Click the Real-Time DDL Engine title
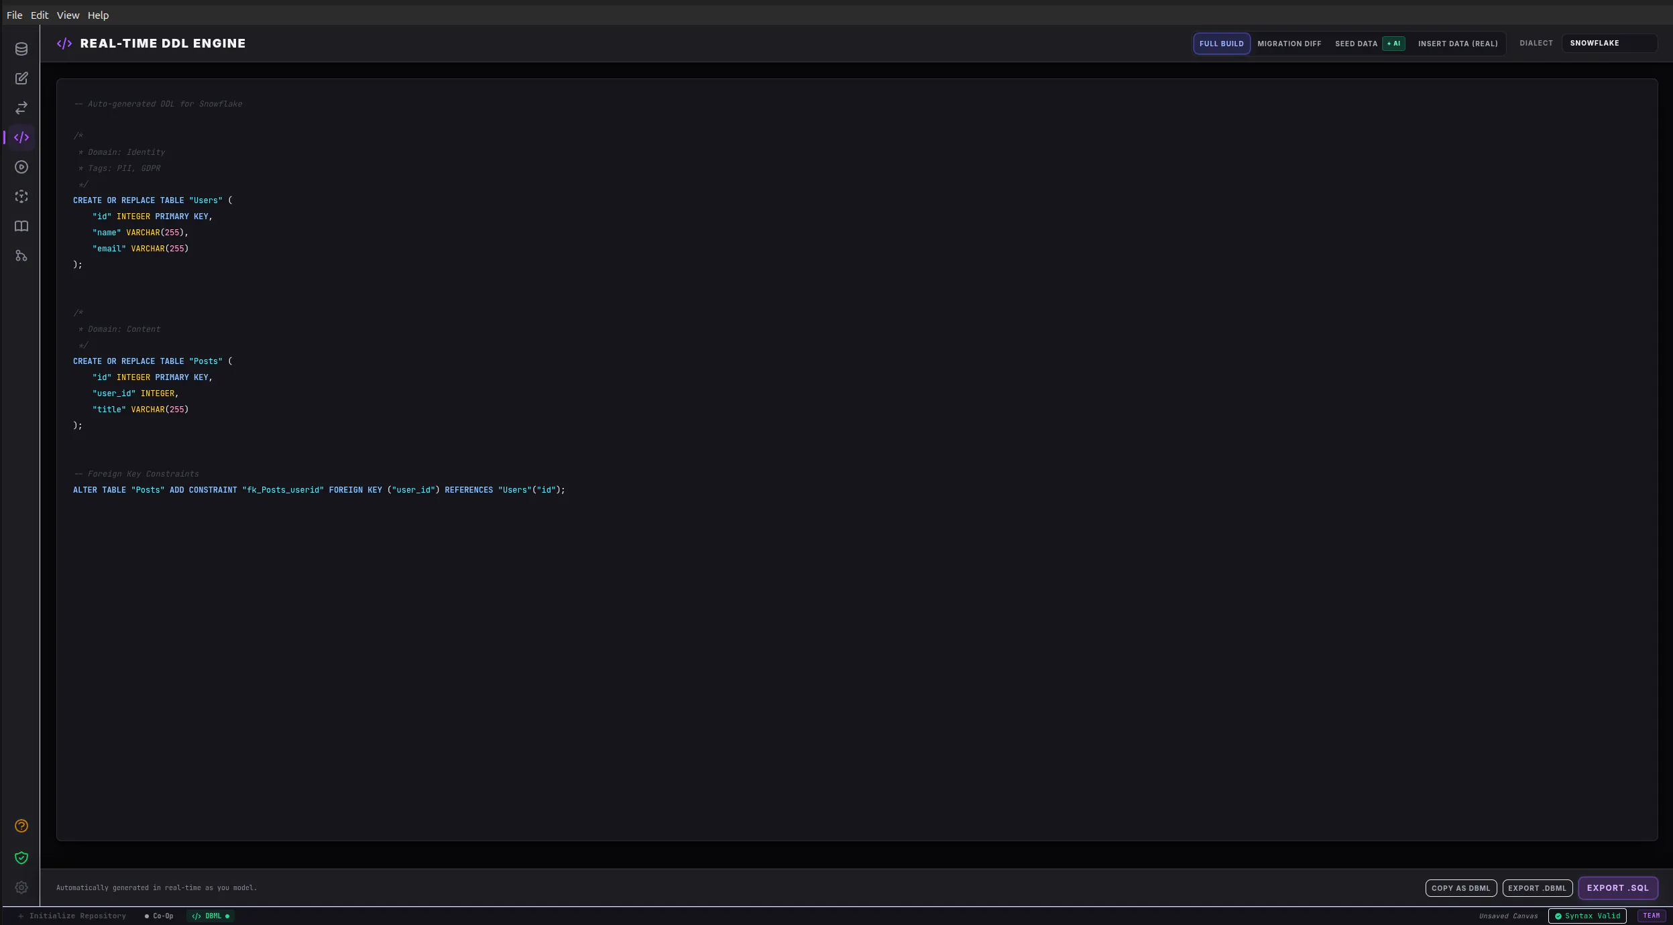The image size is (1673, 925). (x=163, y=44)
